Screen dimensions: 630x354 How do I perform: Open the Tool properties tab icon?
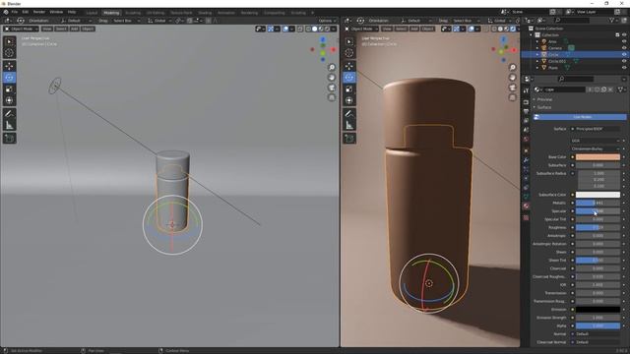click(526, 90)
